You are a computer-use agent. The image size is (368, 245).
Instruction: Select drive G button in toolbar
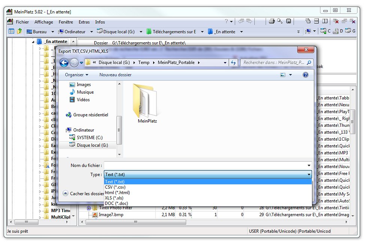tap(350, 31)
